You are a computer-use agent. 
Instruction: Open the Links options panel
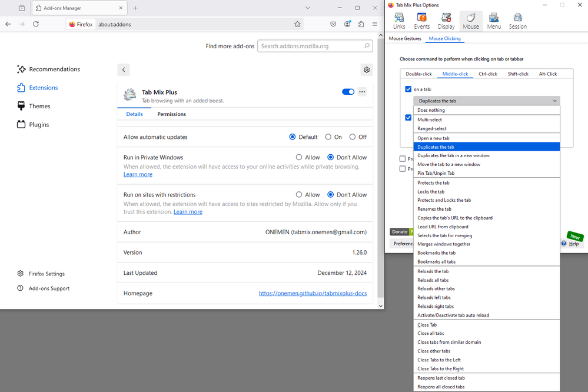point(398,21)
